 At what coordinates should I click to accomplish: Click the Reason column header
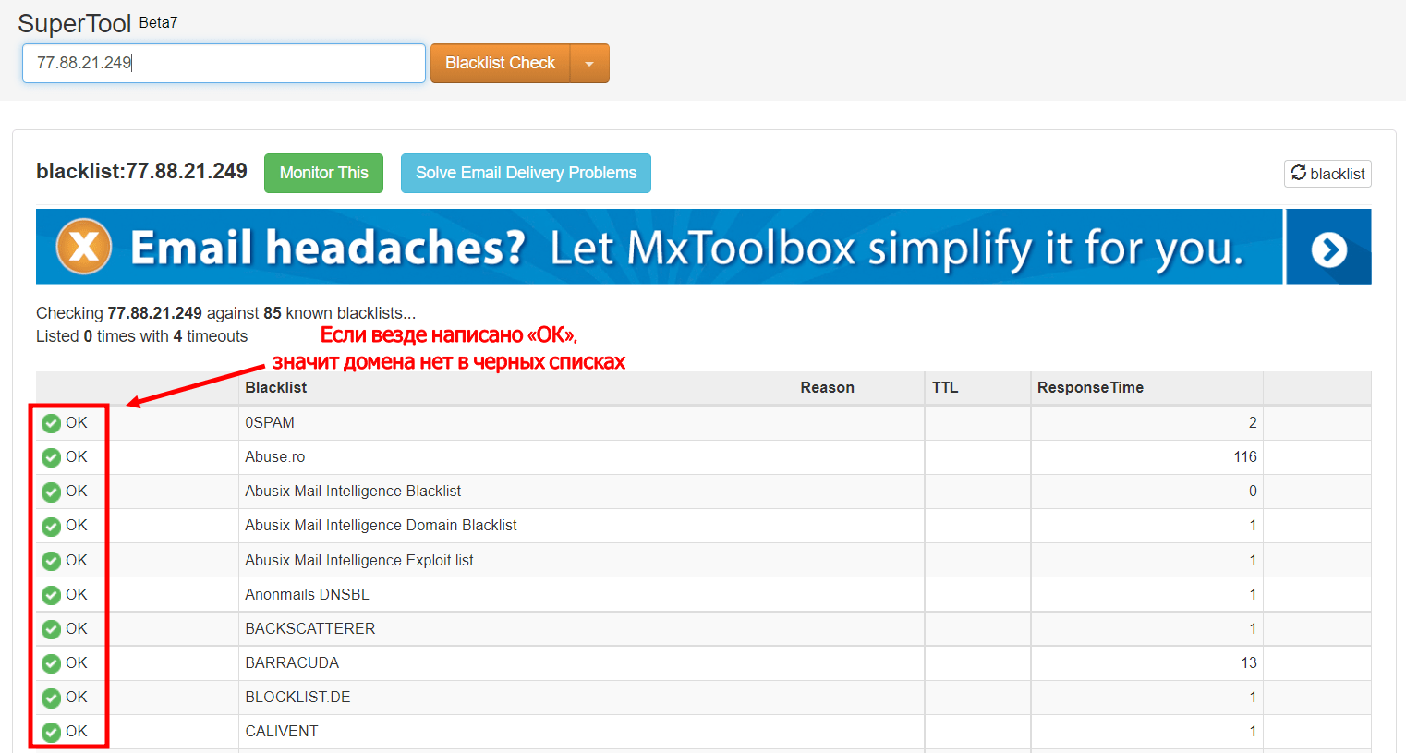click(827, 388)
